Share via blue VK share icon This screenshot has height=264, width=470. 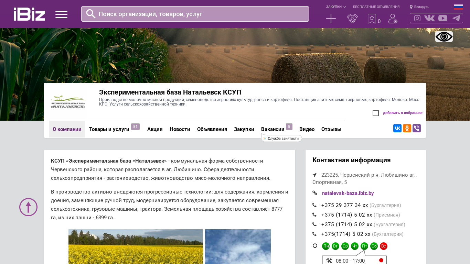(x=397, y=128)
